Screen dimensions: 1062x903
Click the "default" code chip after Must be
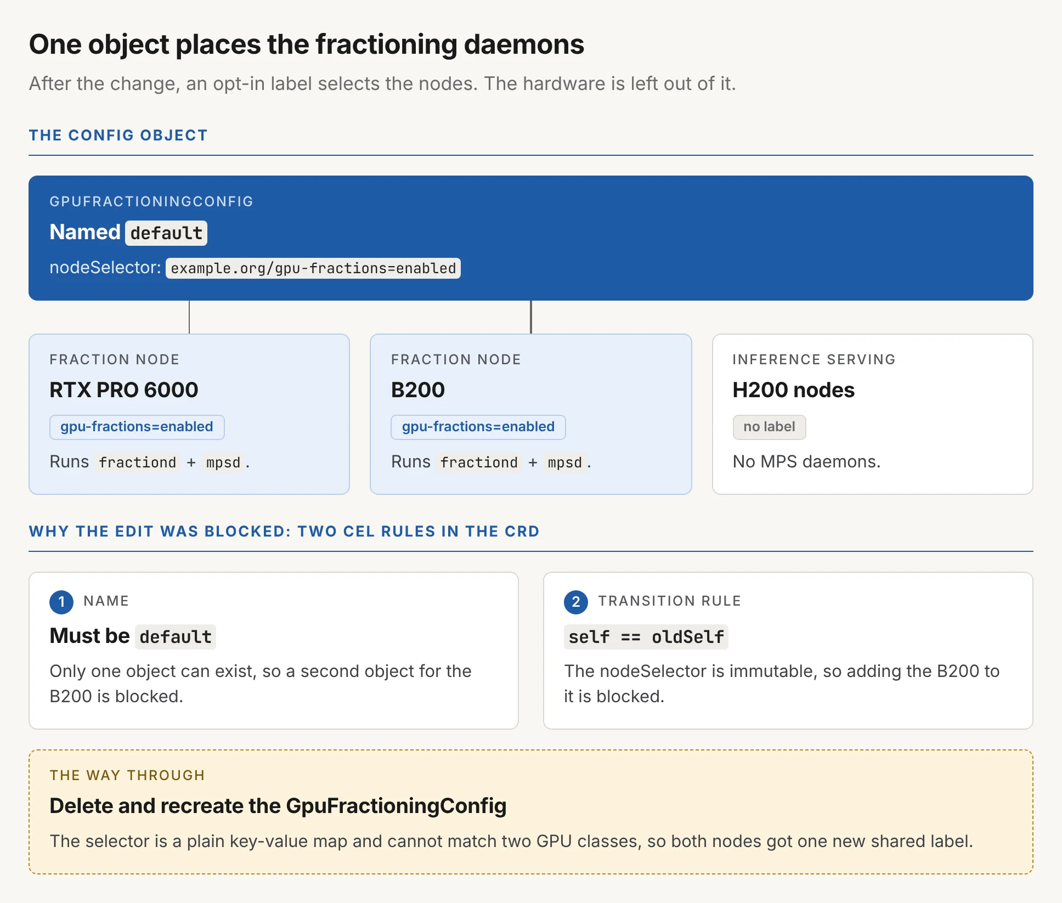point(176,637)
